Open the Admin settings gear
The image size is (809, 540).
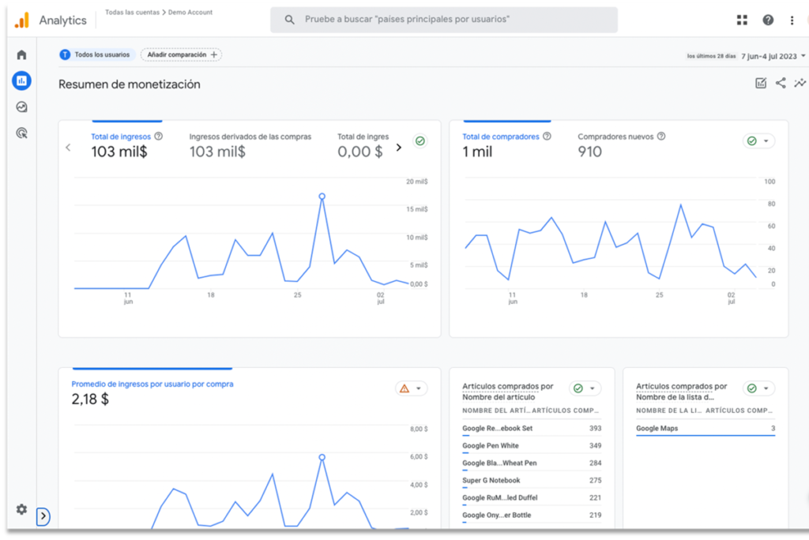coord(21,509)
